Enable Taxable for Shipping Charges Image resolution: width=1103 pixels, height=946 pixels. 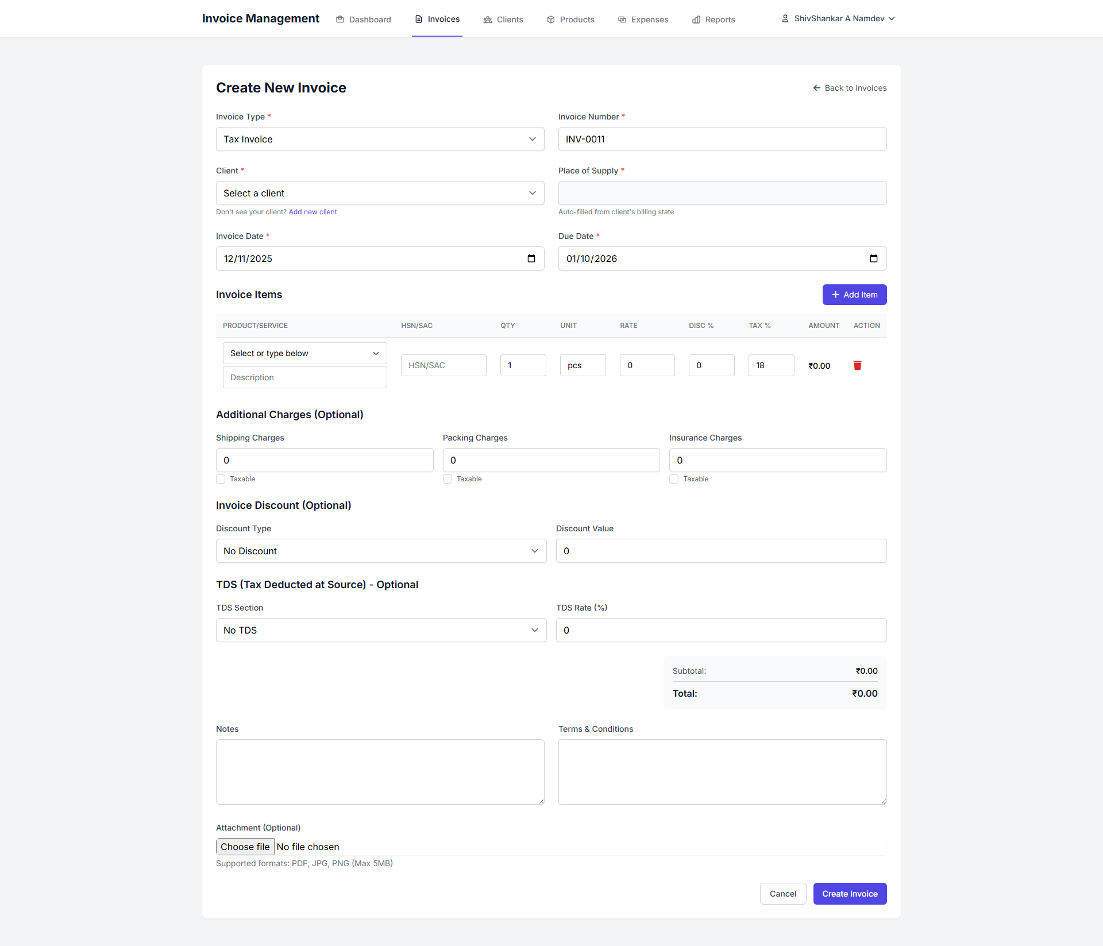pos(221,478)
